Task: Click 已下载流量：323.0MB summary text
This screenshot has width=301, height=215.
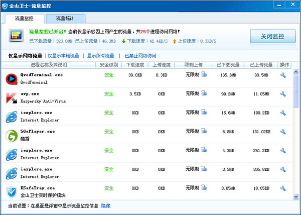Action: (51, 41)
